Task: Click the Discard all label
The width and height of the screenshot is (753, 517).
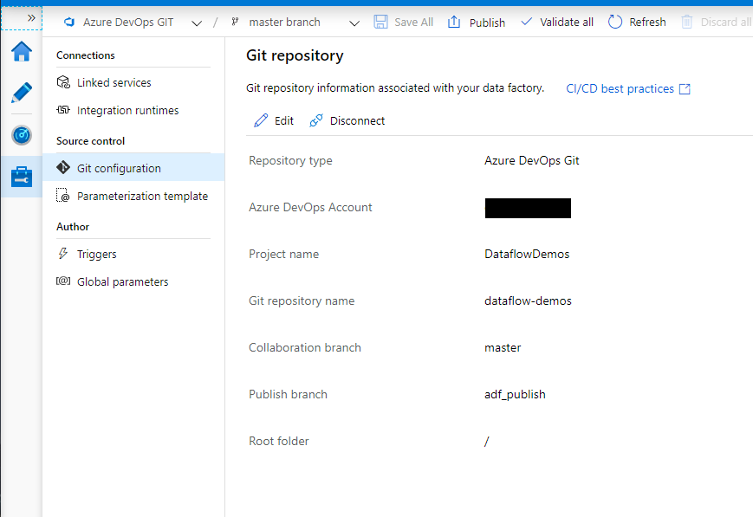Action: coord(725,22)
